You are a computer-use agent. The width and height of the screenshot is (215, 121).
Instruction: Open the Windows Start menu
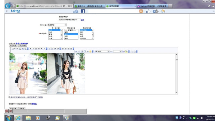click(8, 118)
